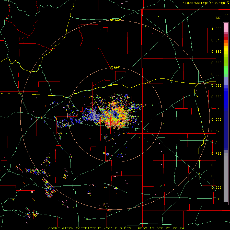Click the 0.627 scale value
Screen dimensions: 230x230
click(x=216, y=108)
